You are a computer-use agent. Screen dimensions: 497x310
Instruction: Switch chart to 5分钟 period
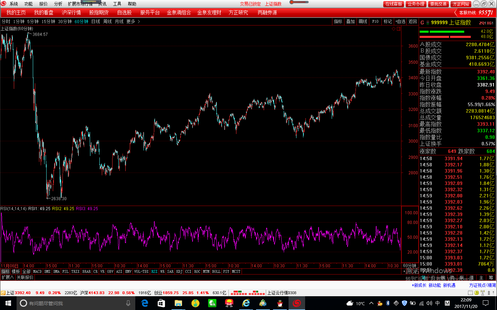pyautogui.click(x=33, y=21)
